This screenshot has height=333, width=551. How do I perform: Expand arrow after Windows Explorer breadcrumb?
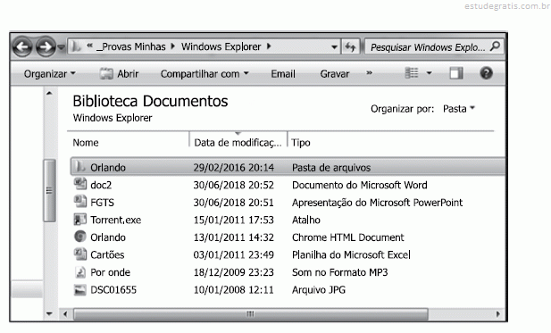coord(269,46)
